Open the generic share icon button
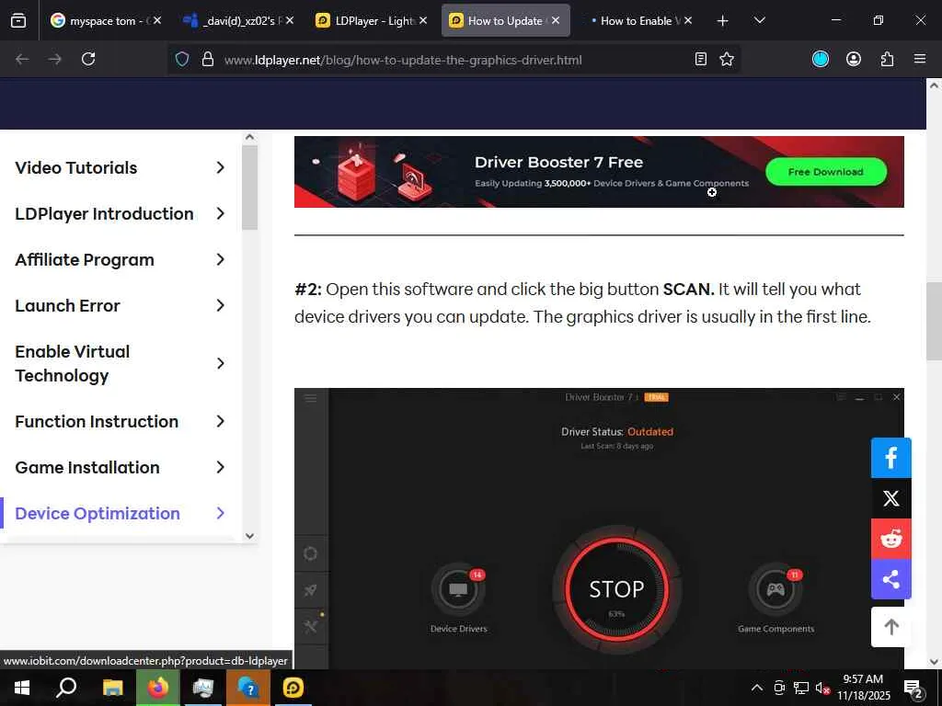This screenshot has width=942, height=706. click(890, 579)
